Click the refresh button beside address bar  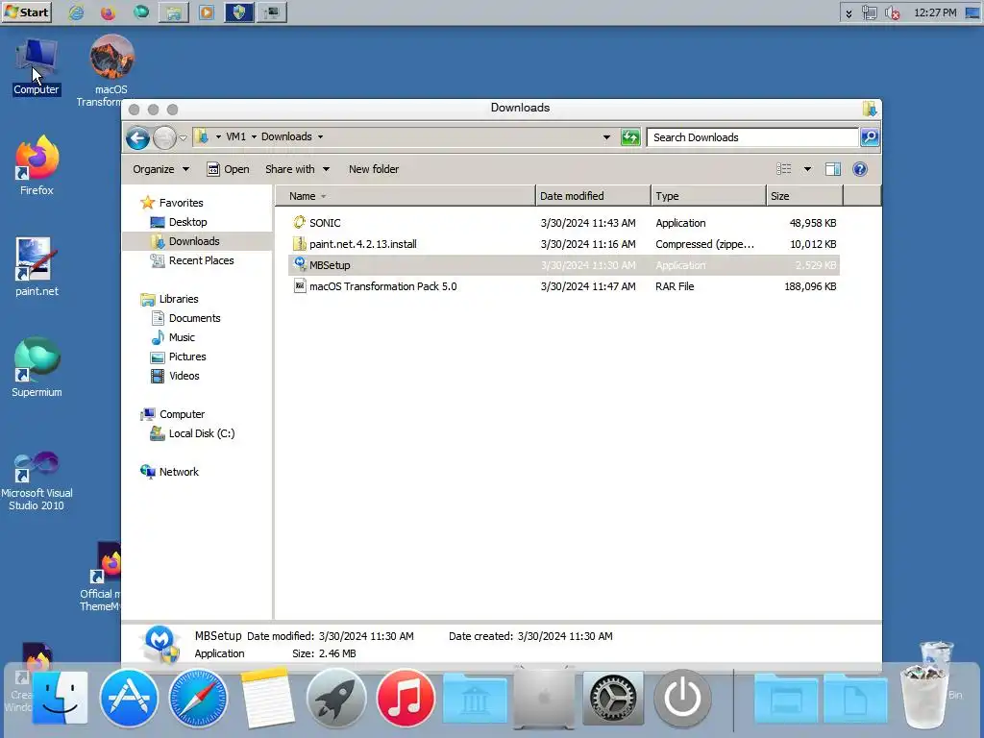click(x=630, y=136)
